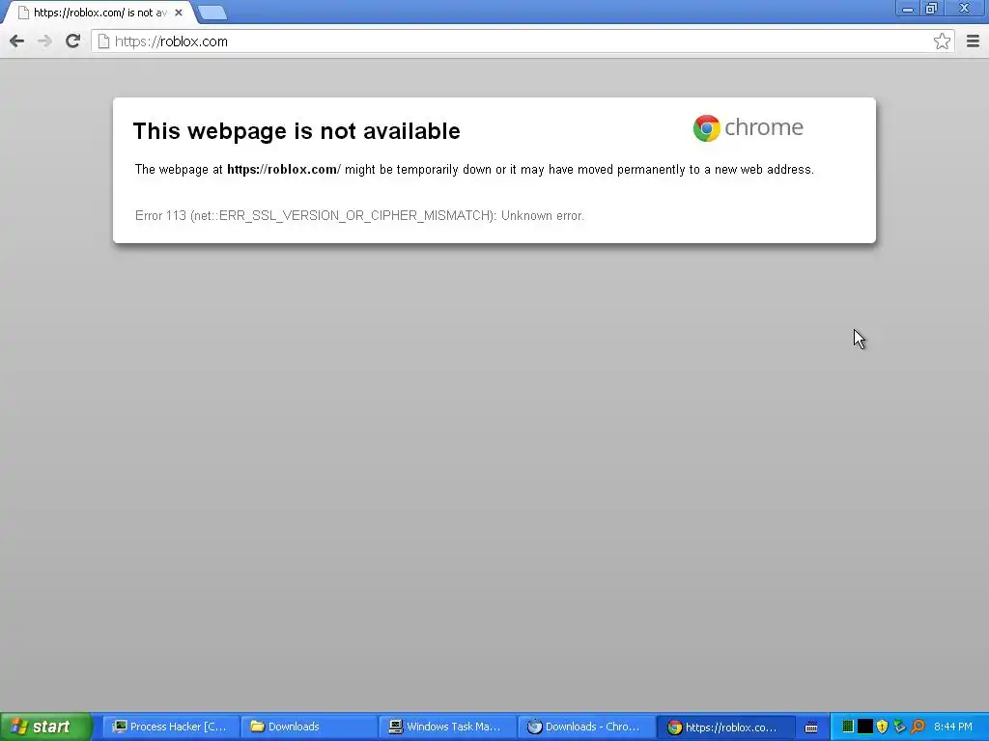Click the address bar showing https://roblox.com
The height and width of the screenshot is (741, 989).
pyautogui.click(x=523, y=41)
